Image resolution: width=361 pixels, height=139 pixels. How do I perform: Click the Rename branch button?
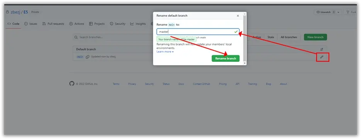tap(225, 58)
